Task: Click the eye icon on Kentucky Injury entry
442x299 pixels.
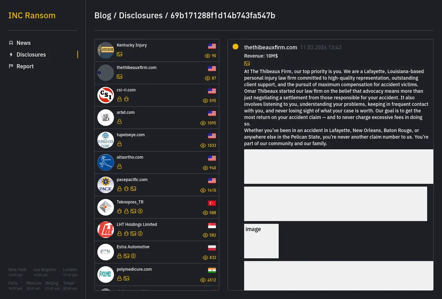Action: pos(208,56)
